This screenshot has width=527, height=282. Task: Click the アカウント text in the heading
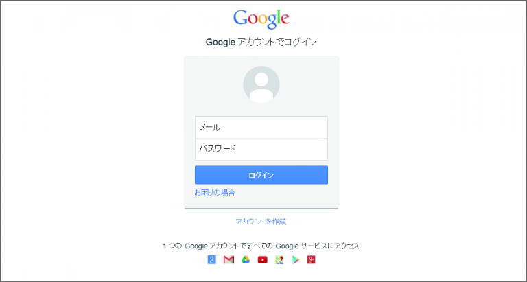pyautogui.click(x=257, y=43)
